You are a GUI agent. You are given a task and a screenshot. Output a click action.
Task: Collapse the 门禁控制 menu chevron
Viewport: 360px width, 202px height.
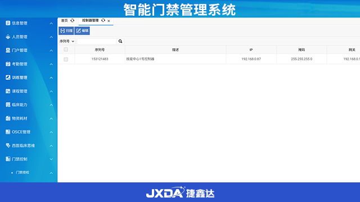pyautogui.click(x=51, y=159)
